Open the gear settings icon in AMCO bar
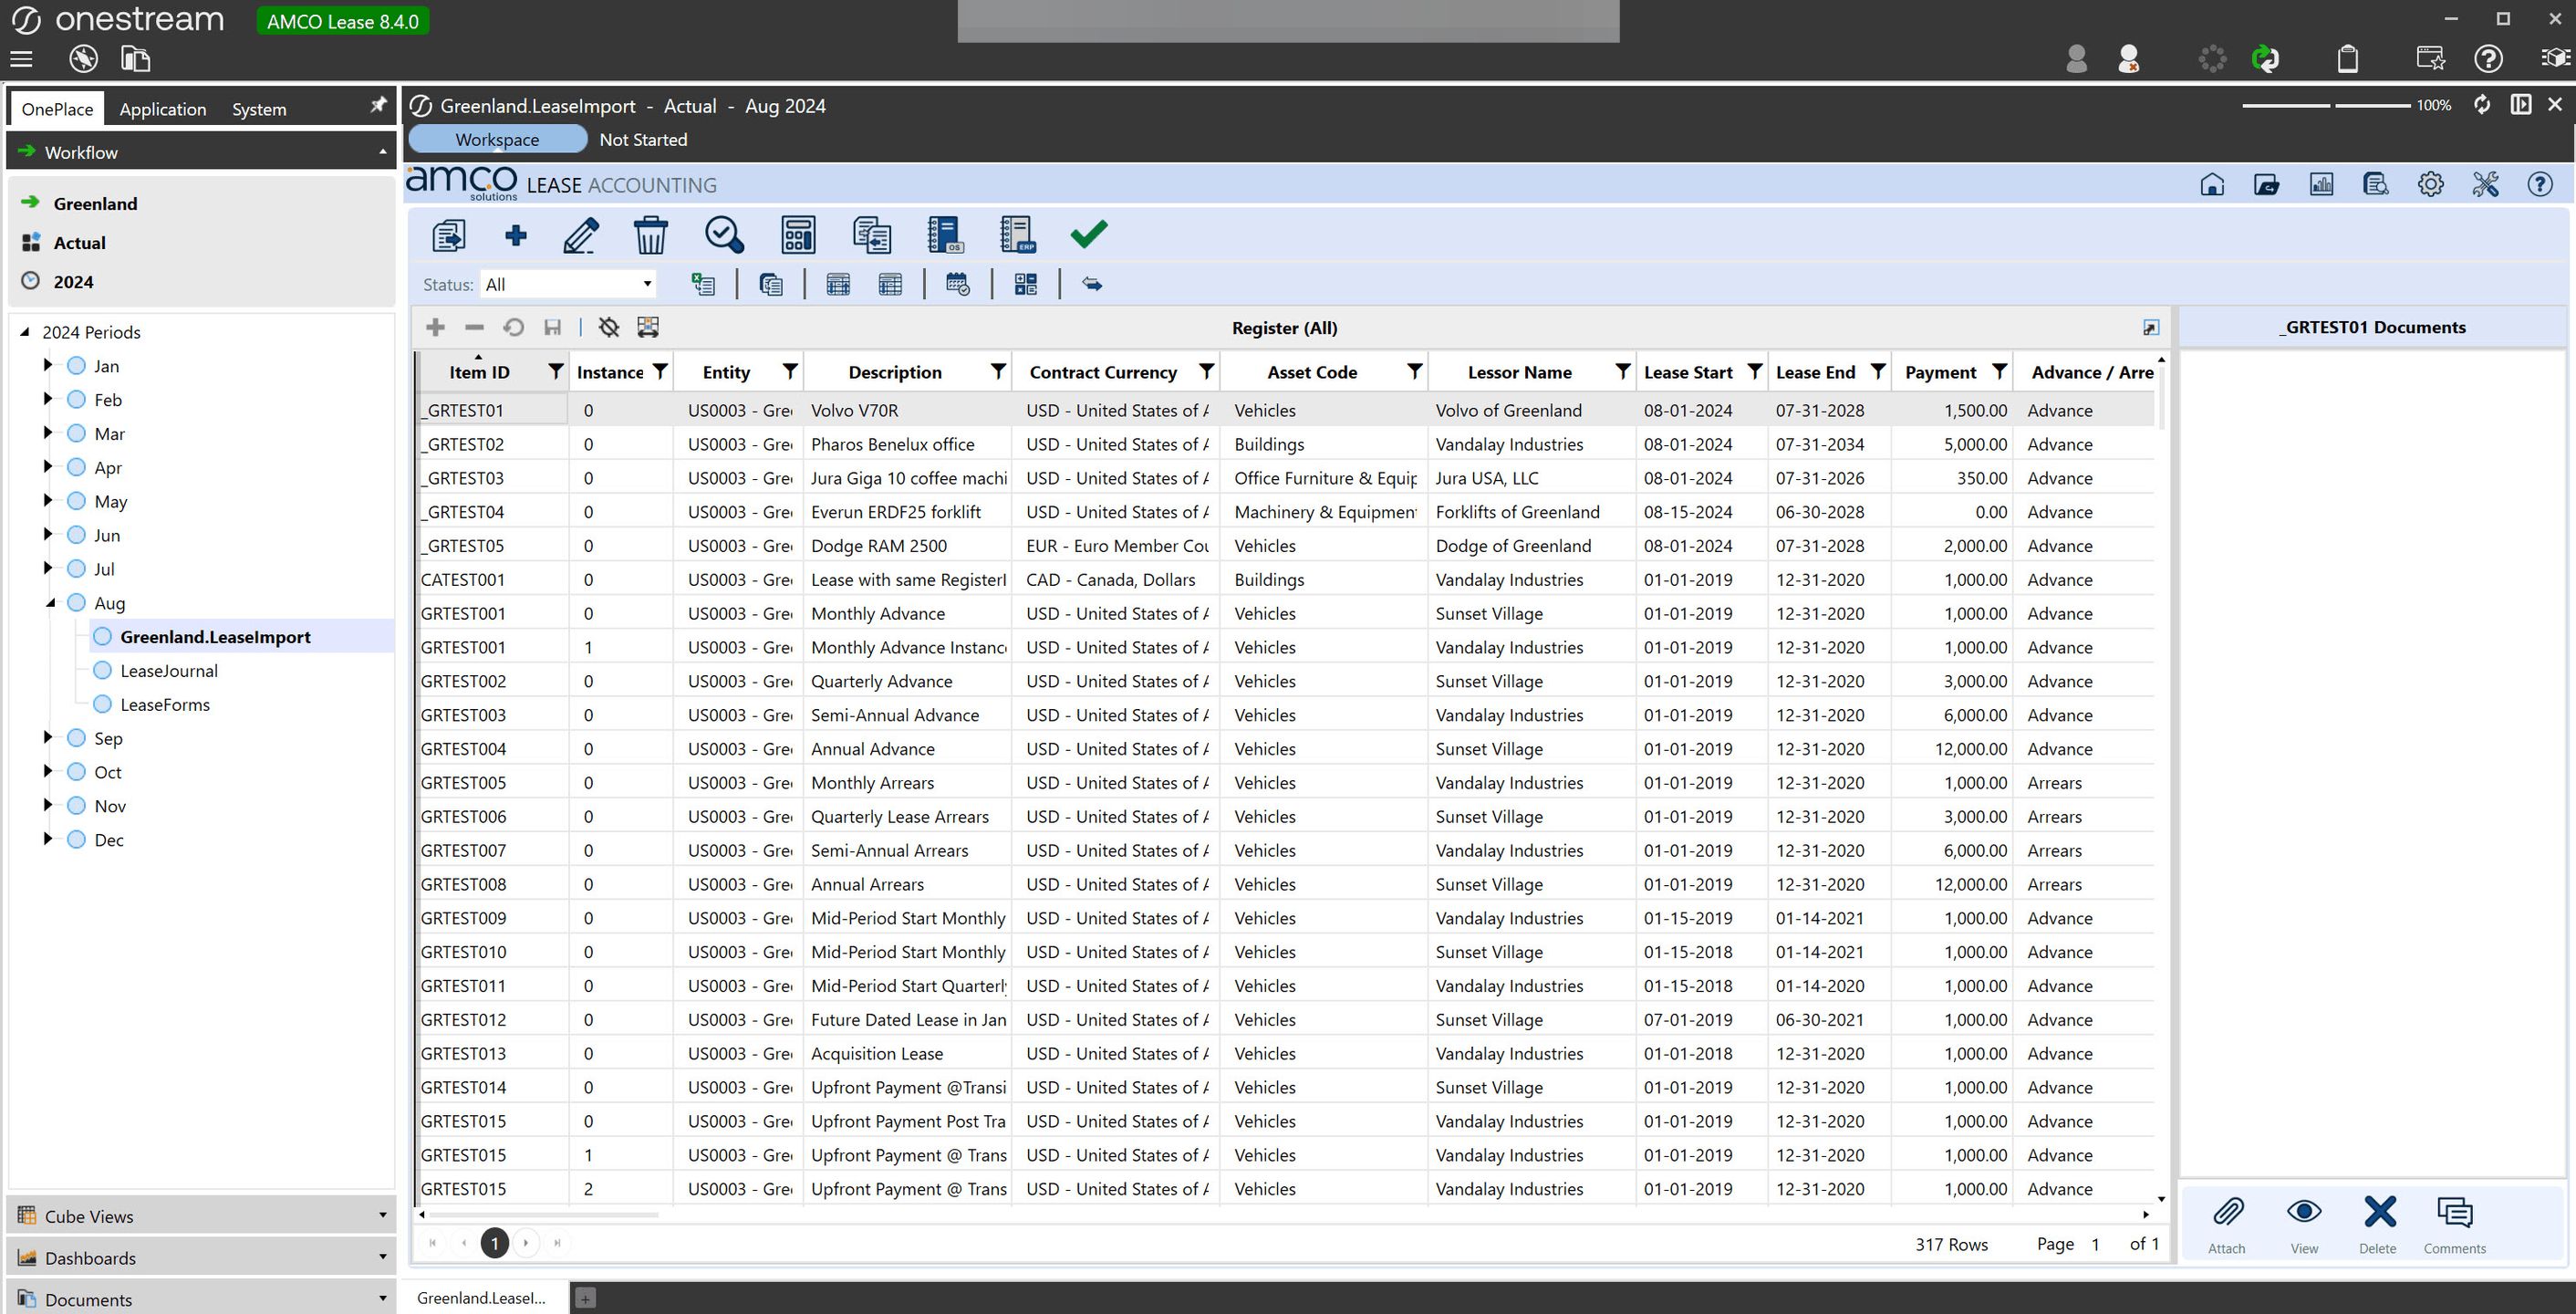Image resolution: width=2576 pixels, height=1314 pixels. [x=2430, y=185]
